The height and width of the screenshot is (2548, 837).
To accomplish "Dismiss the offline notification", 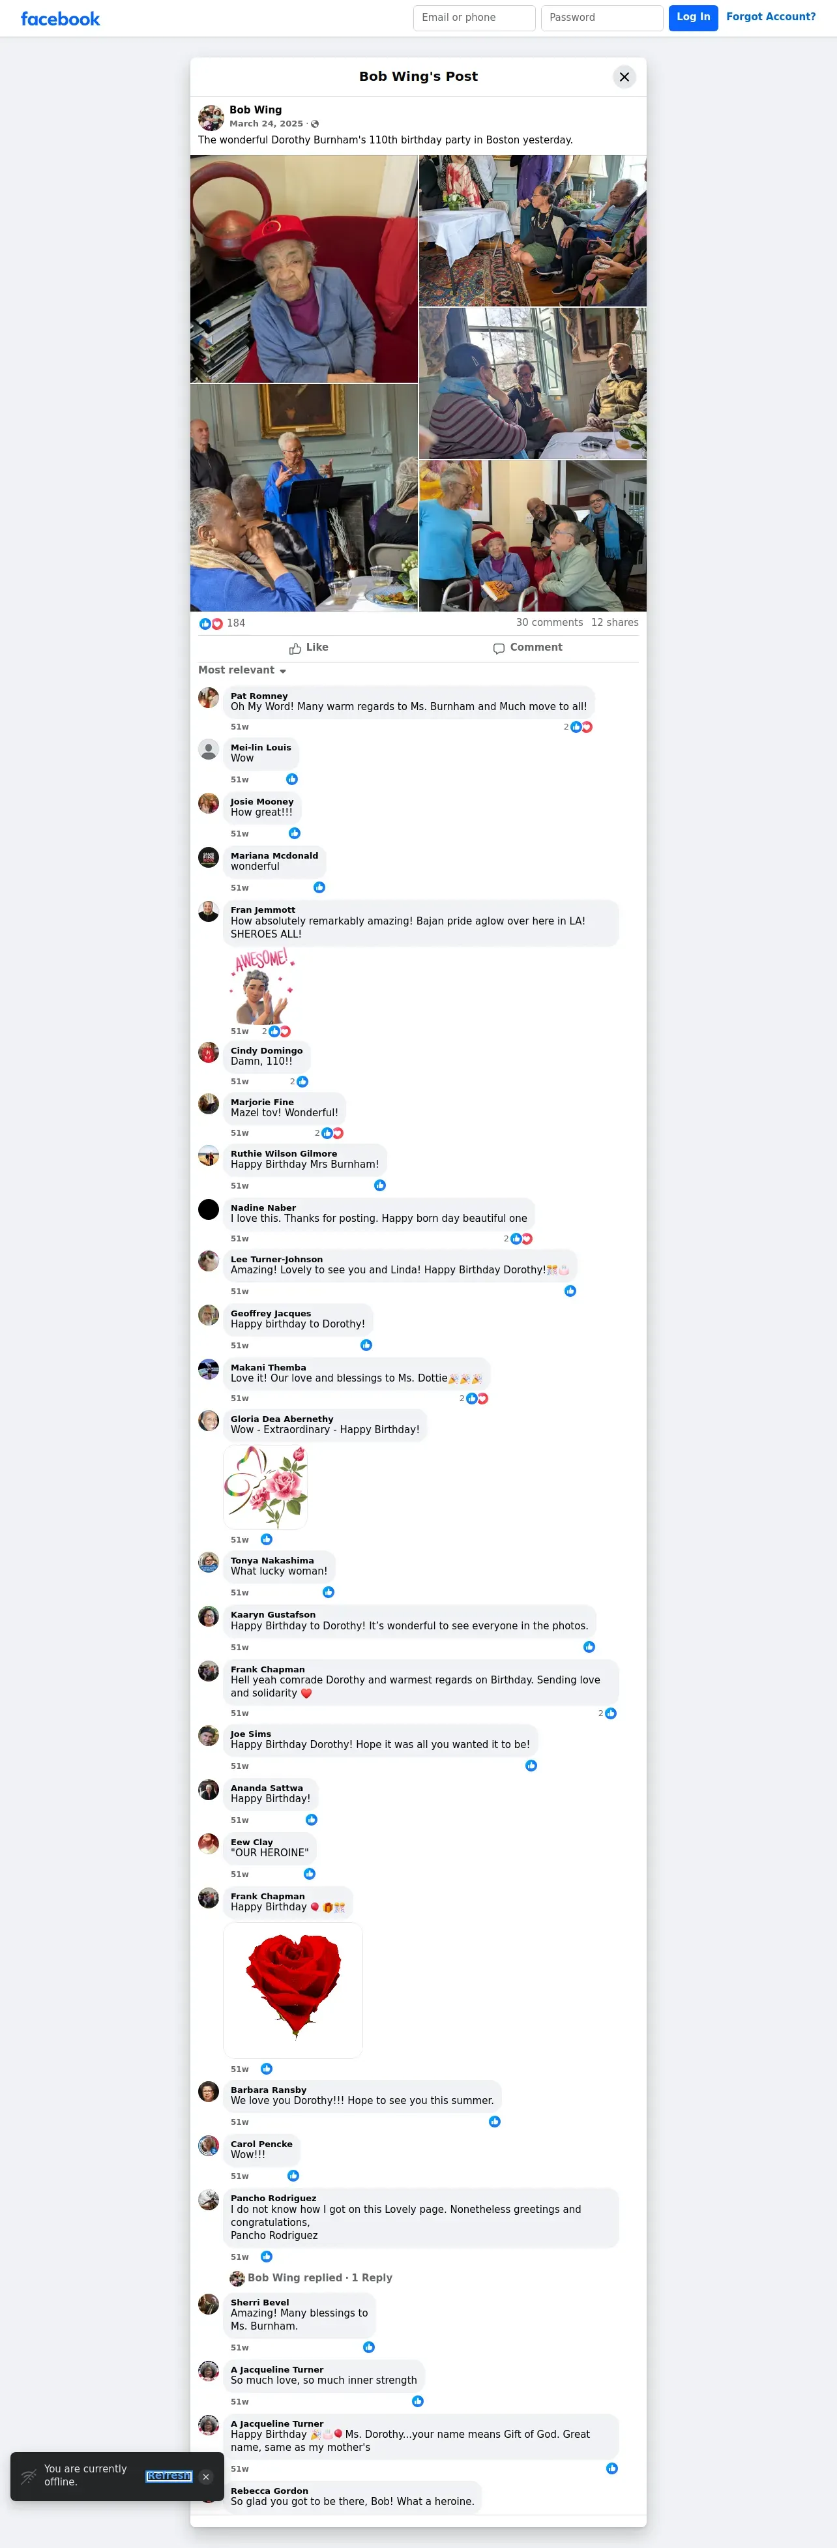I will click(206, 2477).
